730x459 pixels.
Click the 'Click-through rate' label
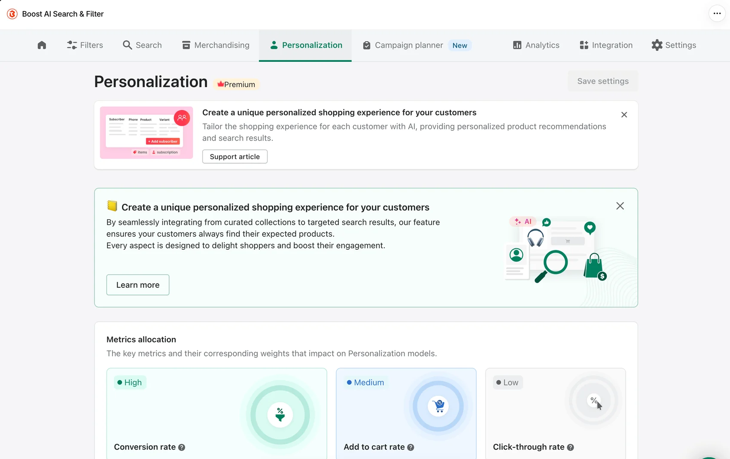529,447
